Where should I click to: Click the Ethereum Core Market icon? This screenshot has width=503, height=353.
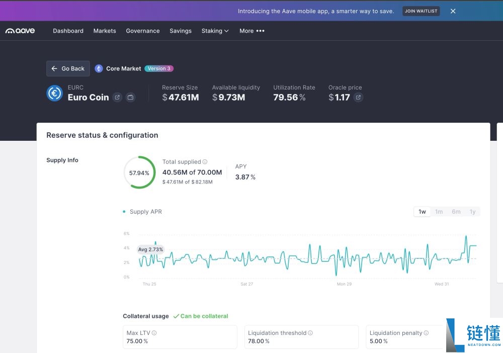(99, 68)
